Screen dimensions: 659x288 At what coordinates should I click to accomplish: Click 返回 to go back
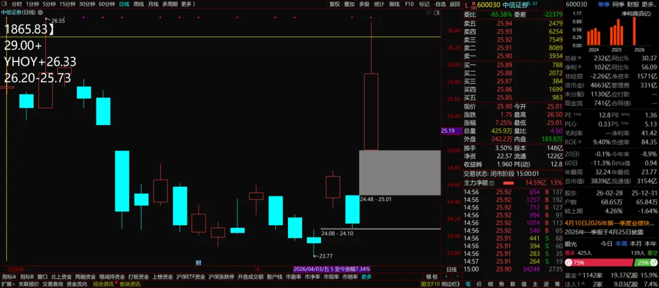pyautogui.click(x=455, y=4)
